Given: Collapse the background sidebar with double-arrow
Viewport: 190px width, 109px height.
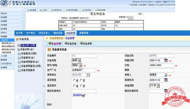Looking at the screenshot, I should click(23, 10).
